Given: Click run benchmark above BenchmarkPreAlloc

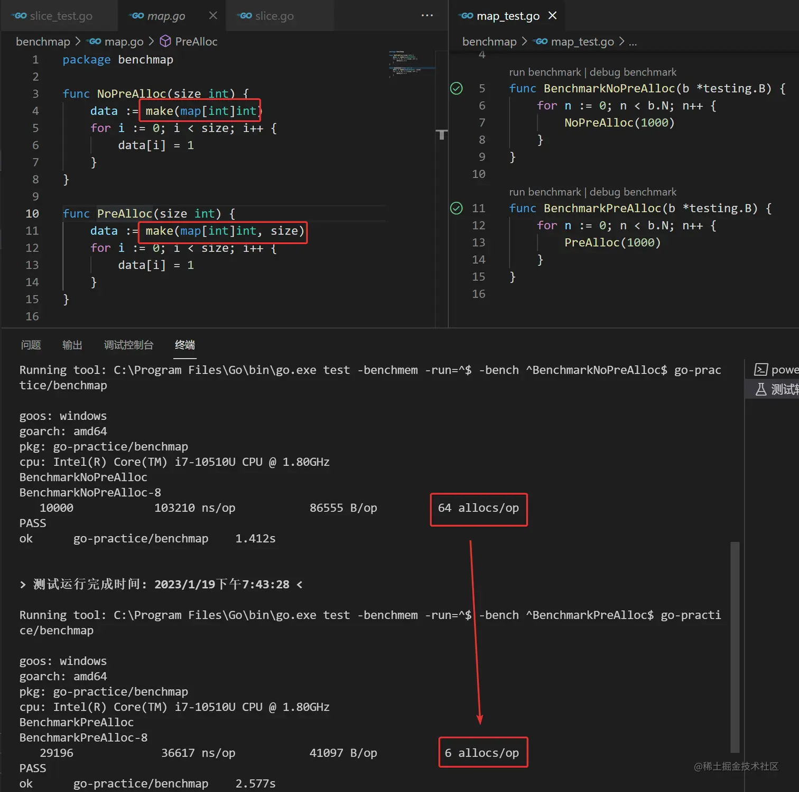Looking at the screenshot, I should [545, 192].
